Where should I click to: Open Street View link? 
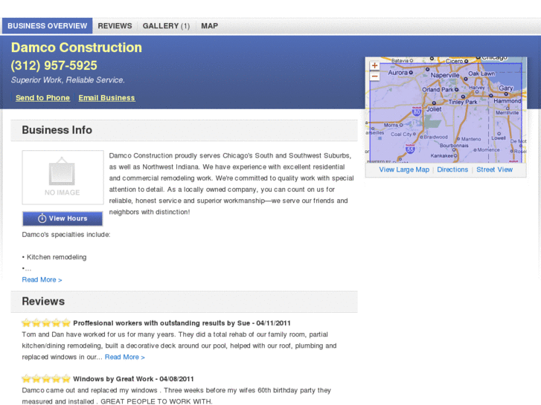click(x=494, y=169)
